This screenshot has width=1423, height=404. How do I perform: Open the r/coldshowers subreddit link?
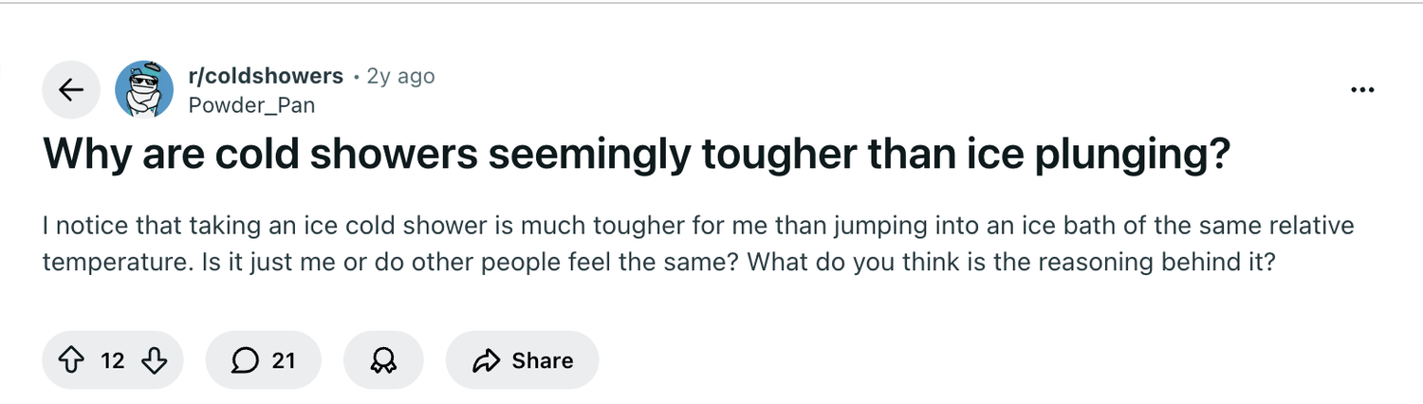[x=266, y=76]
